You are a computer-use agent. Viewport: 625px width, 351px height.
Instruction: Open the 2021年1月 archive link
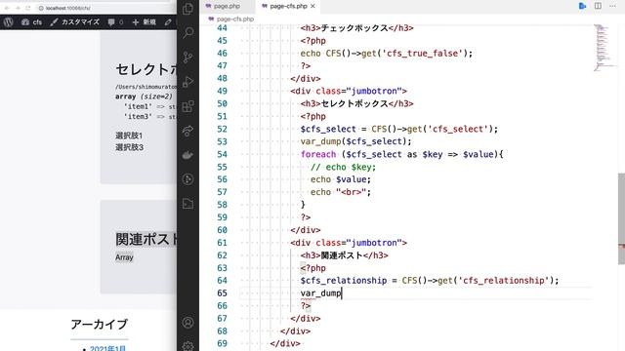click(x=107, y=348)
